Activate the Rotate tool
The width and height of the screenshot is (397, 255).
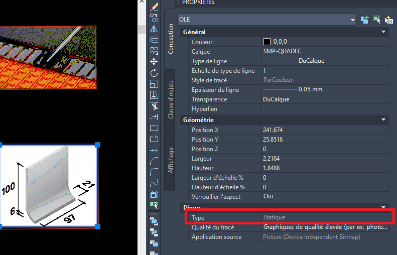click(154, 73)
